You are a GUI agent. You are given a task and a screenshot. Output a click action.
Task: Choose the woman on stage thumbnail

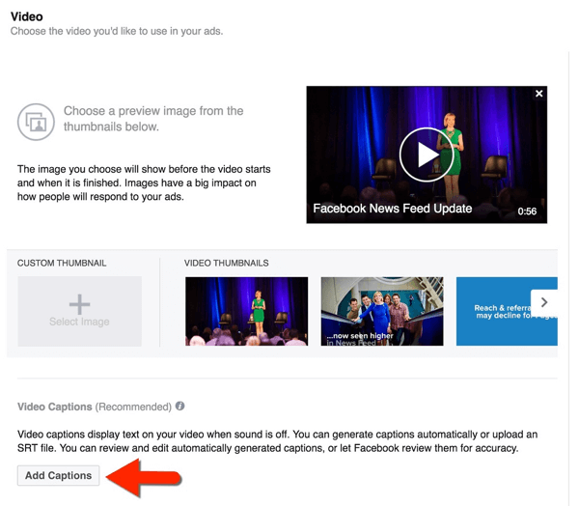click(x=246, y=311)
